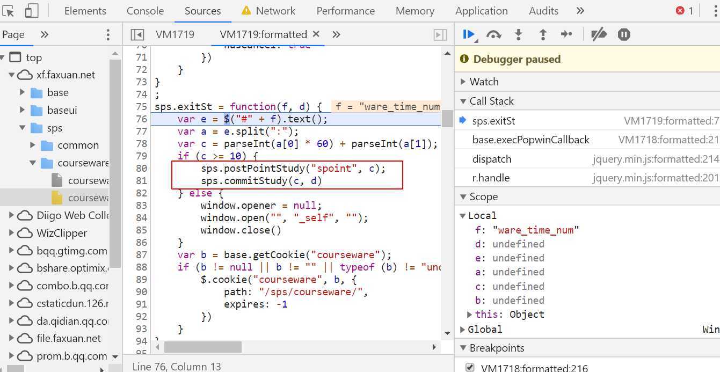Open the jquery.min.js:formatted:201 link

pyautogui.click(x=656, y=178)
